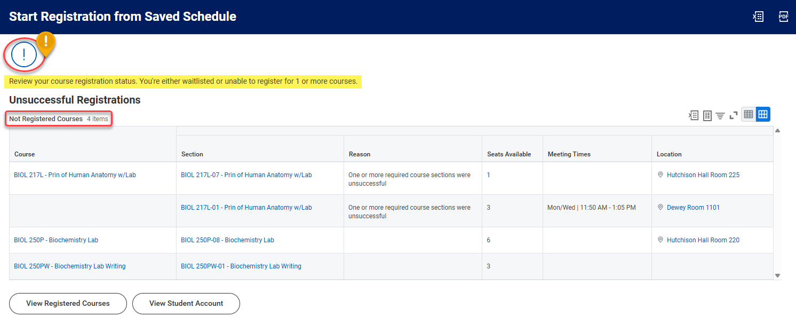Click the Seats Available column header
The image size is (796, 317).
click(509, 154)
